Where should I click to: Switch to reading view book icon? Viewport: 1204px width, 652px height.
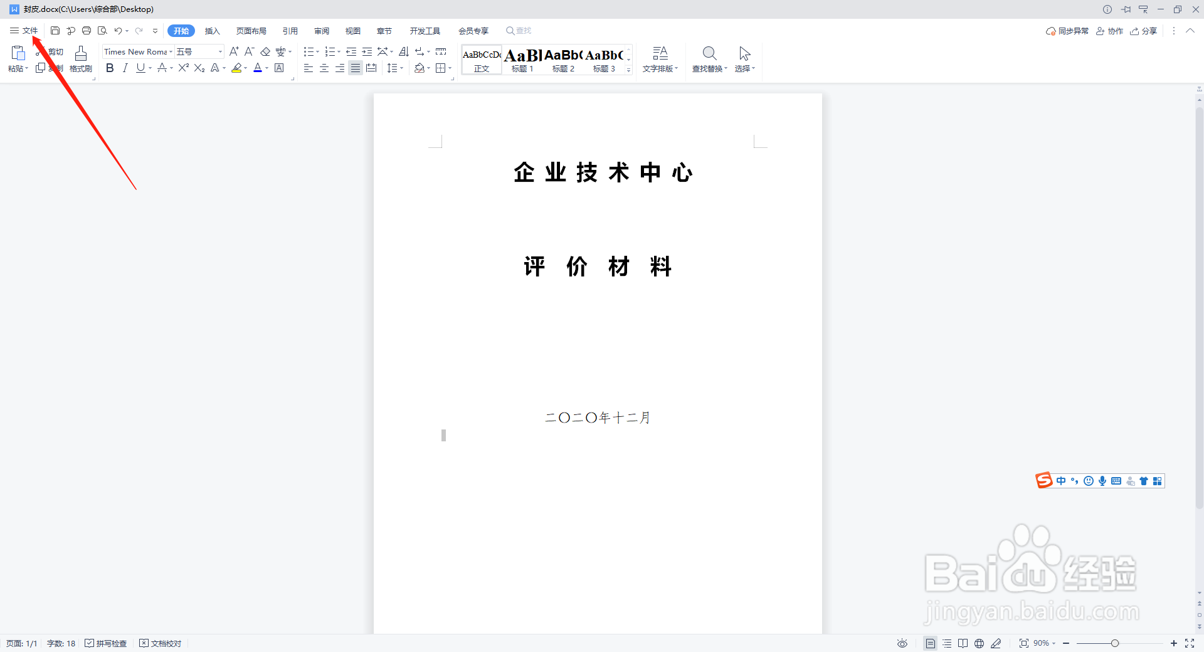[x=963, y=643]
